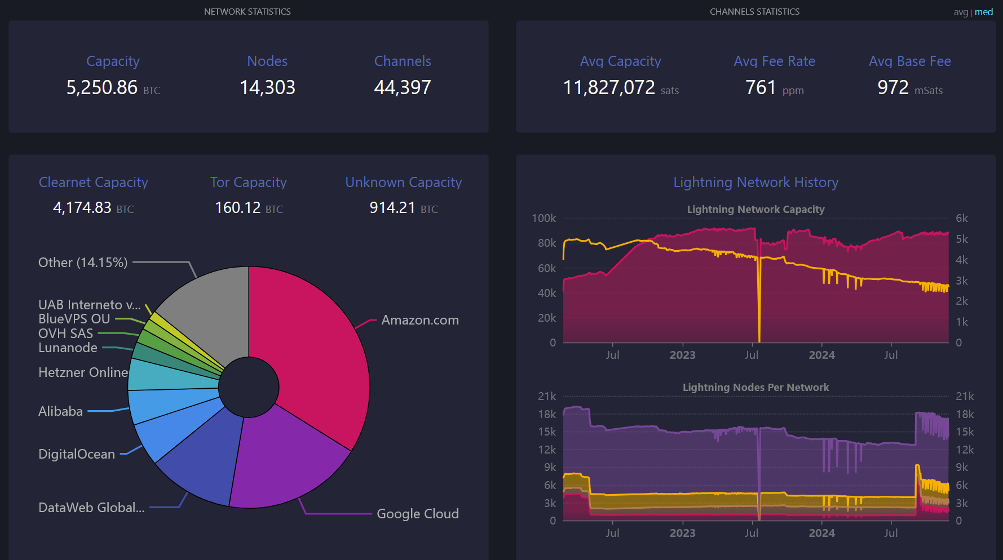This screenshot has width=1003, height=560.
Task: Click the Lightning Nodes Per Network title
Action: [755, 387]
